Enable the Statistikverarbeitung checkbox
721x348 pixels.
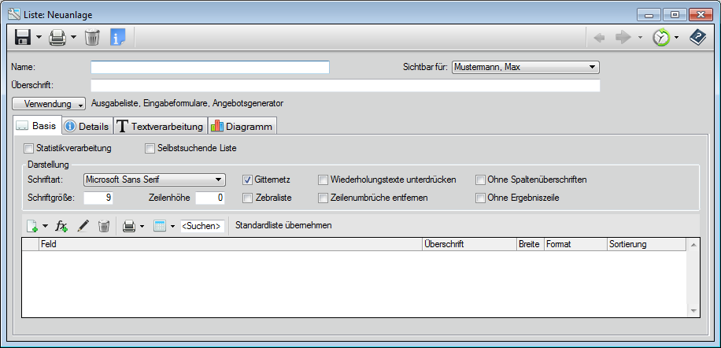tap(29, 149)
